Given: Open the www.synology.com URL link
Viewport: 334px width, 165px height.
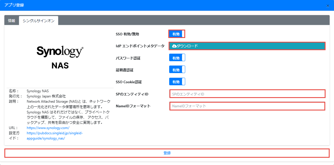Looking at the screenshot, I should [48, 128].
